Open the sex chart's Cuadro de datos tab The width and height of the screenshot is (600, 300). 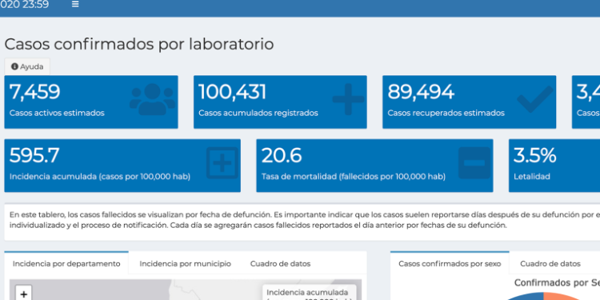coord(550,264)
